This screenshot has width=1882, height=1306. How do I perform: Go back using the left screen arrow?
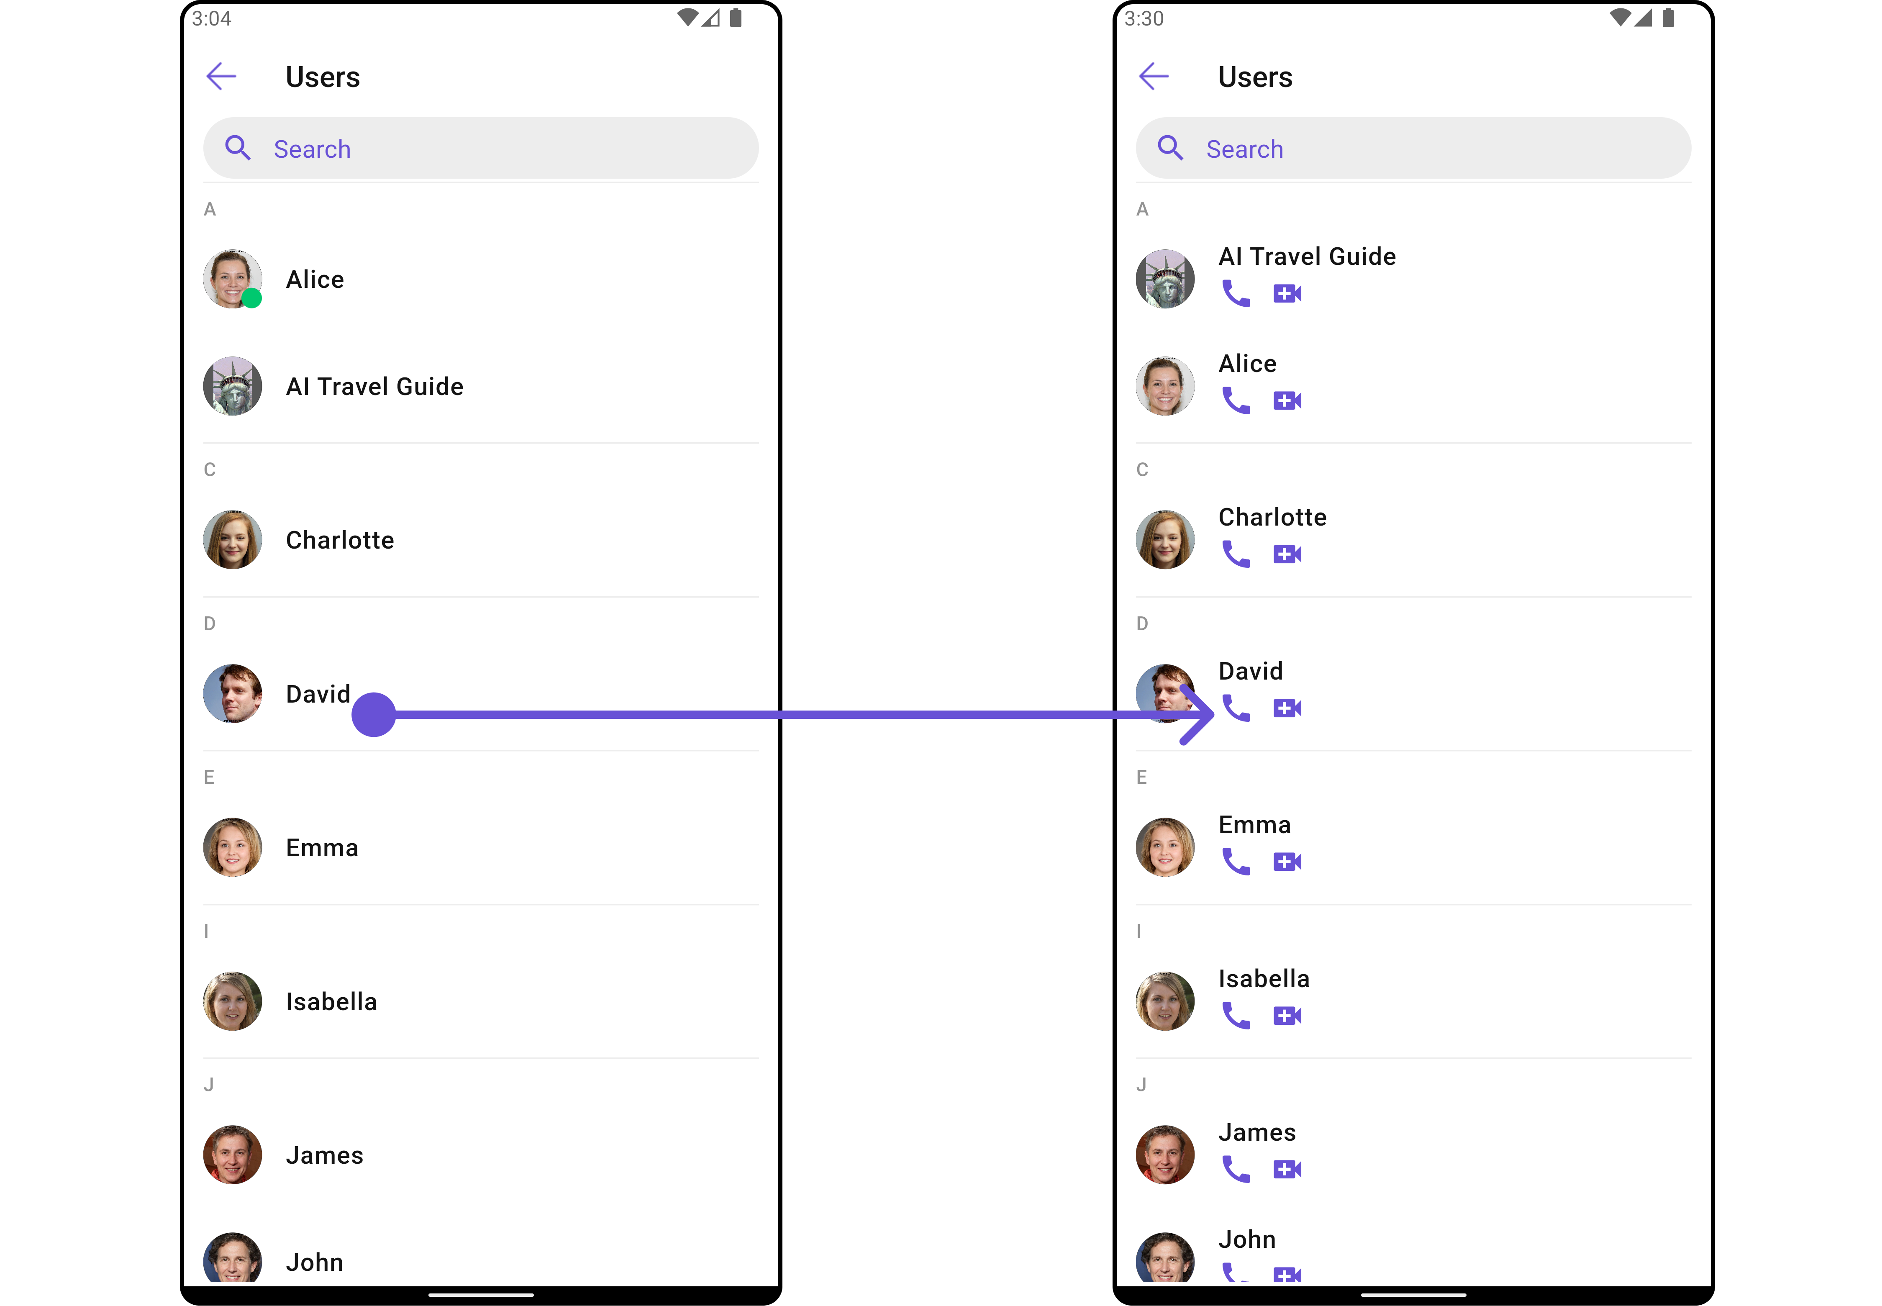(x=221, y=76)
